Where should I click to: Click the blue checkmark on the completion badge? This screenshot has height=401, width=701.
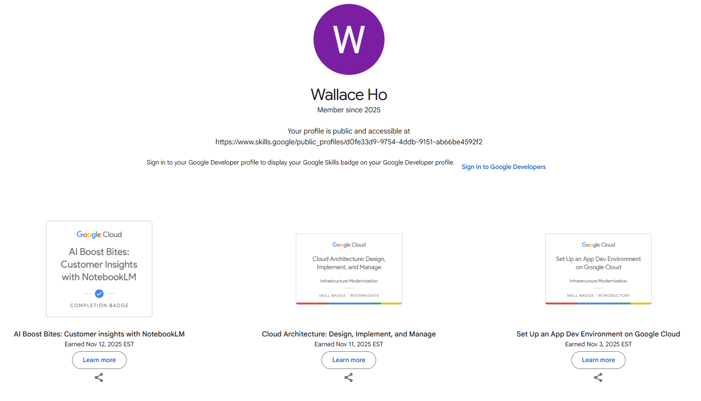(x=99, y=294)
